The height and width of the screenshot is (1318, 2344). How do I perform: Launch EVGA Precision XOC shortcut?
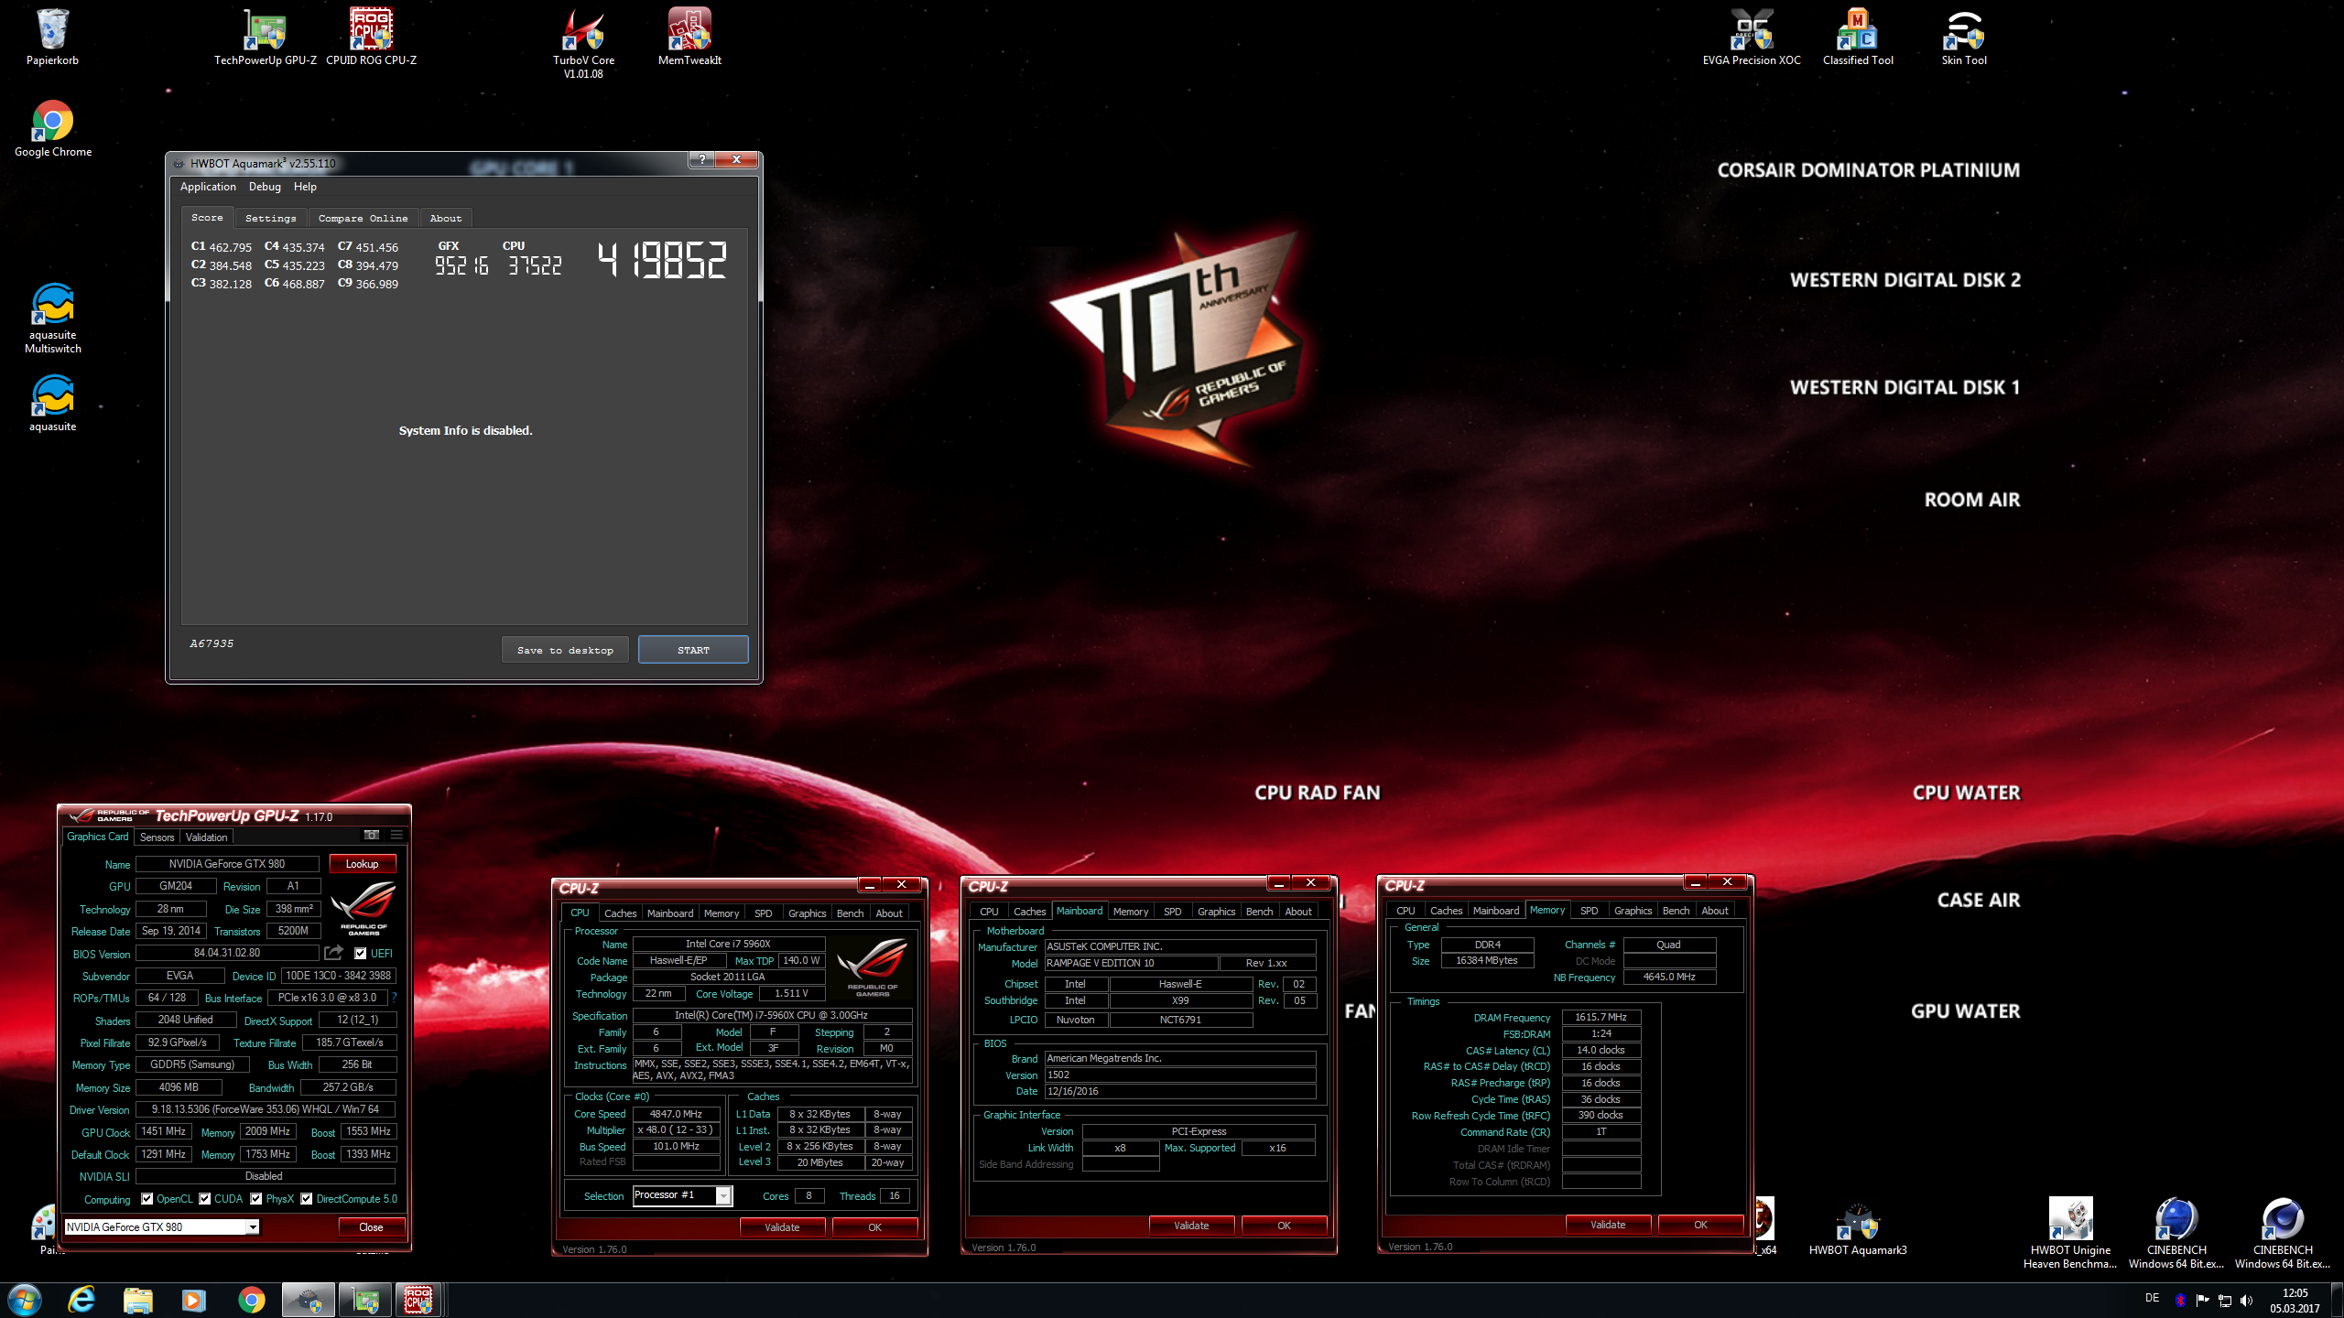[1752, 37]
